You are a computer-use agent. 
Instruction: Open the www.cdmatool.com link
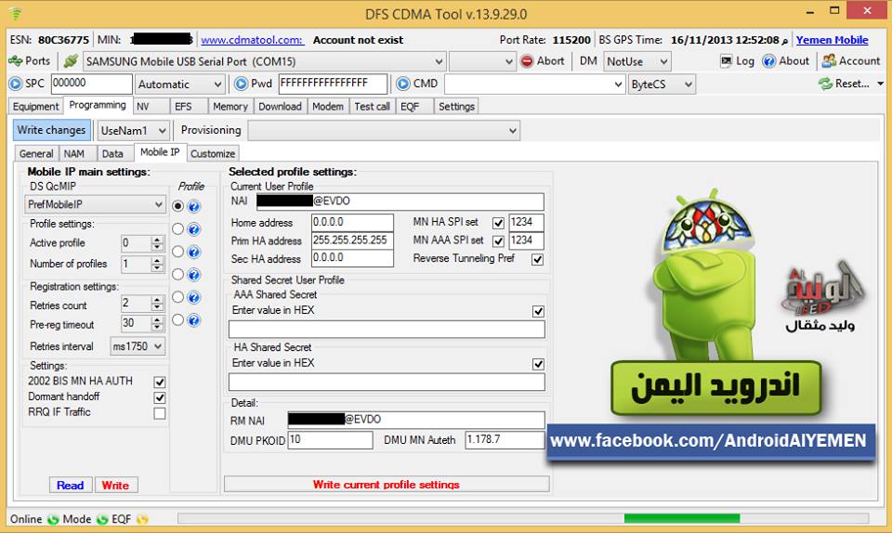coord(253,40)
